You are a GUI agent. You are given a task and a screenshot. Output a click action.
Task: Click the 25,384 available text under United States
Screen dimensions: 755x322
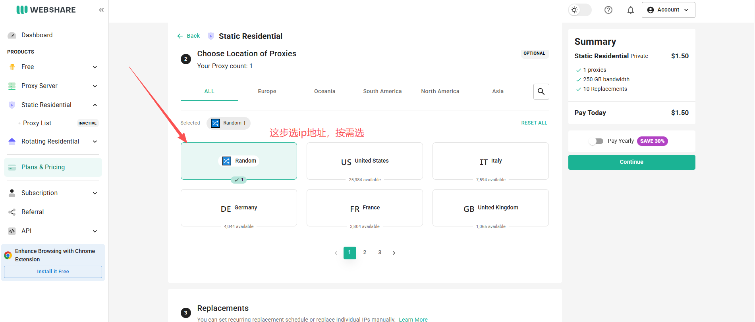pyautogui.click(x=365, y=180)
